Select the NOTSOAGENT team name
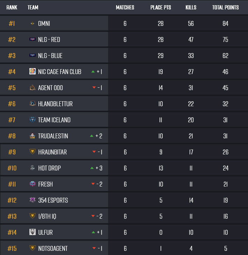 53,248
